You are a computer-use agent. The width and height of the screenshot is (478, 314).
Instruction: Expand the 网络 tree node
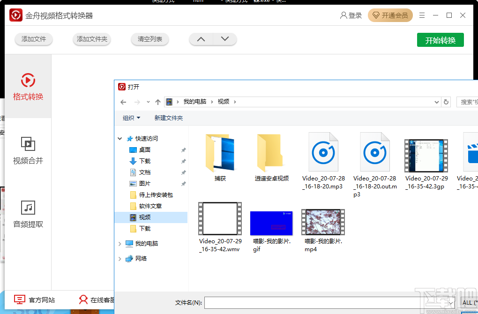click(120, 258)
